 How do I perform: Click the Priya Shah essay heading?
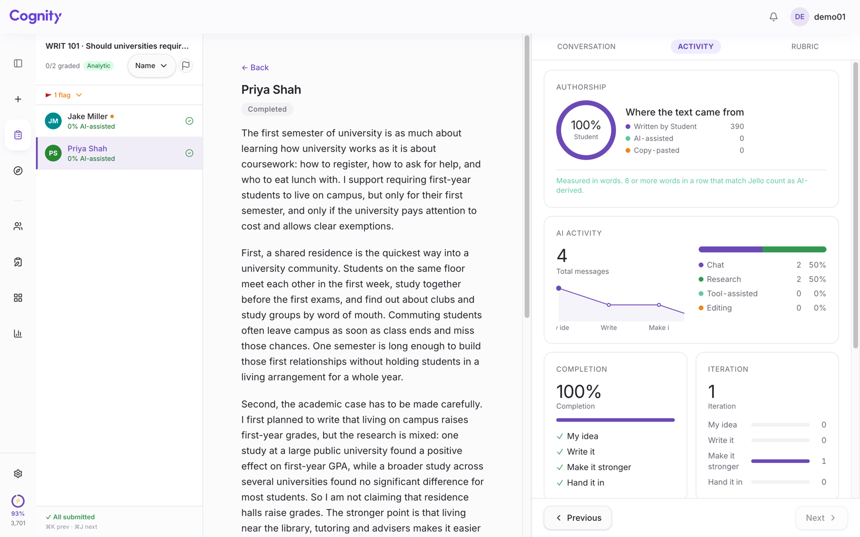[271, 90]
